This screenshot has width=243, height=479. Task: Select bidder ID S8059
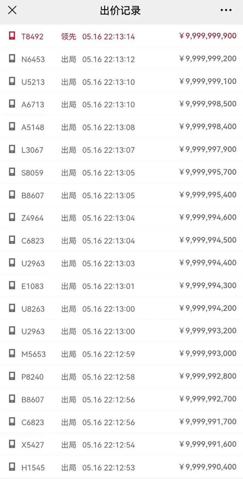(32, 173)
